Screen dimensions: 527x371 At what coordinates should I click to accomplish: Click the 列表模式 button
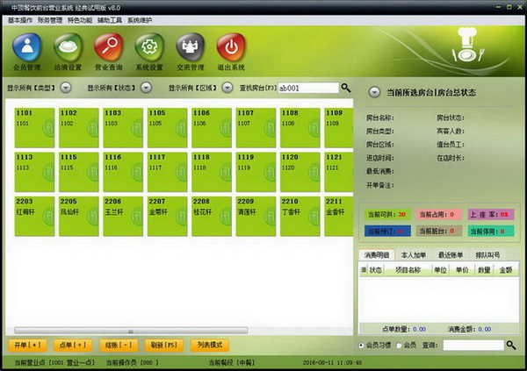click(210, 345)
